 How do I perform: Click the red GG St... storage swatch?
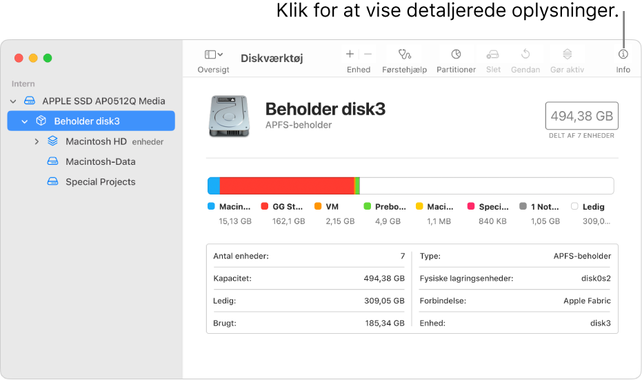265,206
